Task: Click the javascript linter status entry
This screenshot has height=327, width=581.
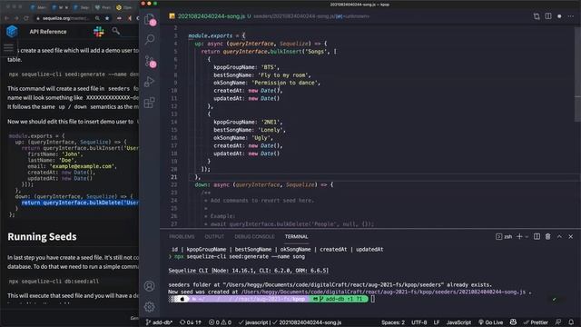Action: coord(254,322)
